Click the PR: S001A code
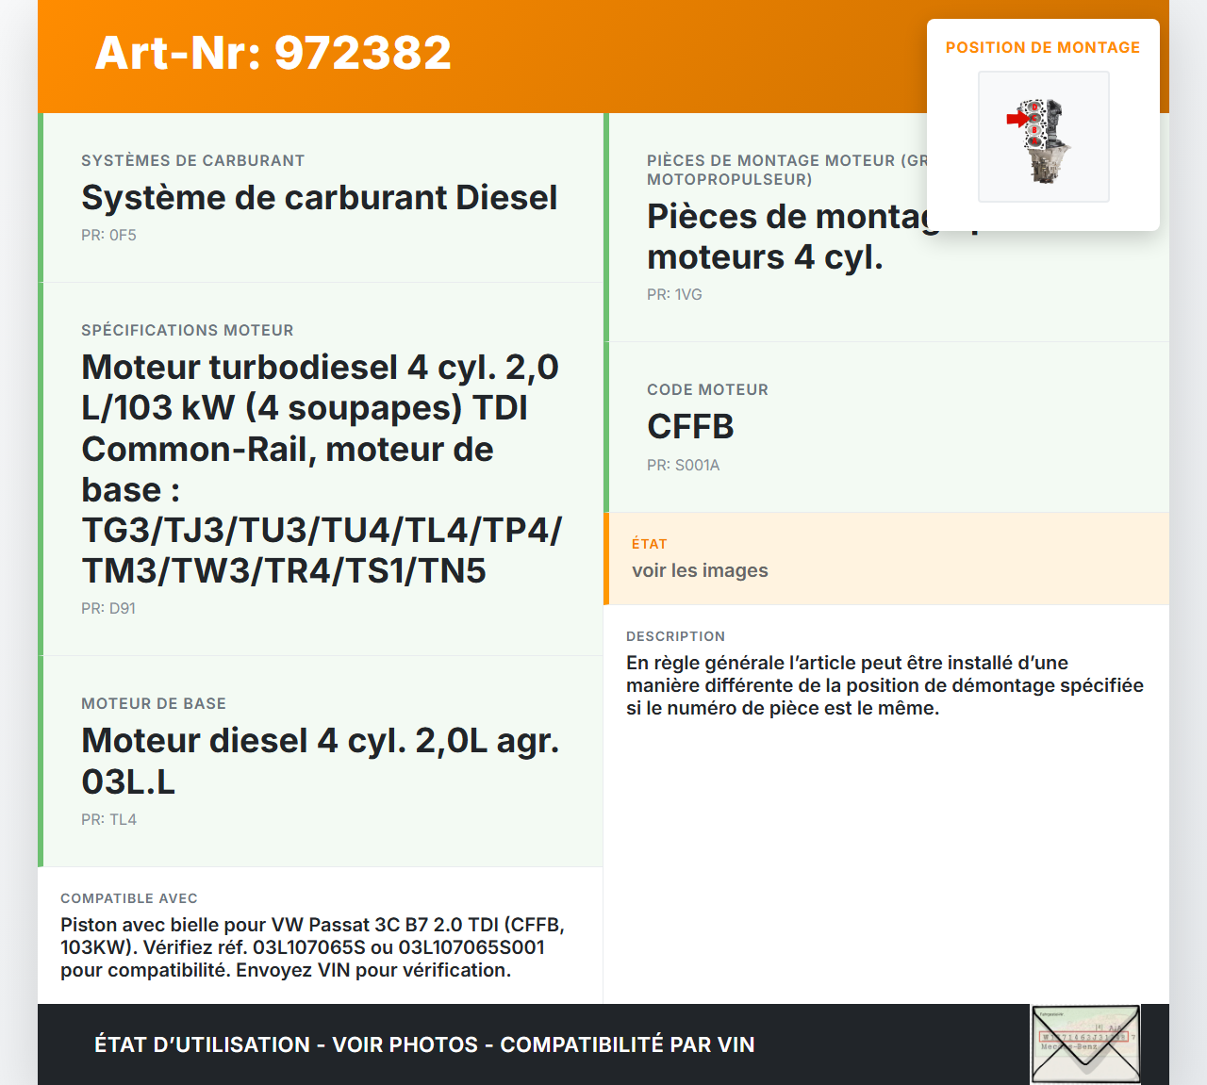This screenshot has height=1085, width=1207. pos(683,466)
